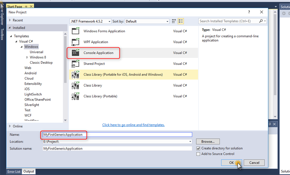This screenshot has height=175, width=290.
Task: Open the Server Explorer side tab
Action: 2,14
